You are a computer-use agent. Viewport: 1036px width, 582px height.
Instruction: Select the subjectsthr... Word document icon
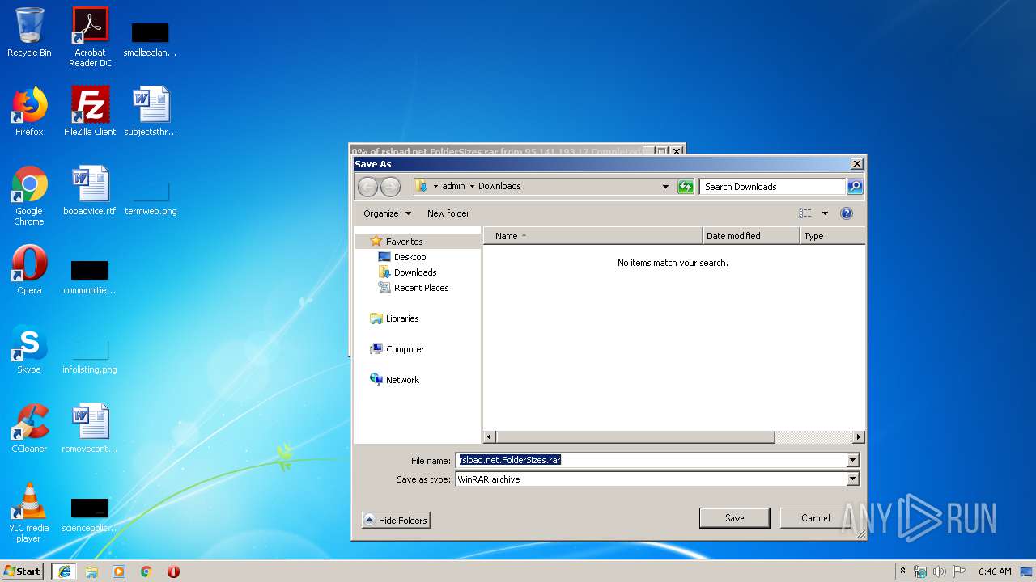point(151,112)
